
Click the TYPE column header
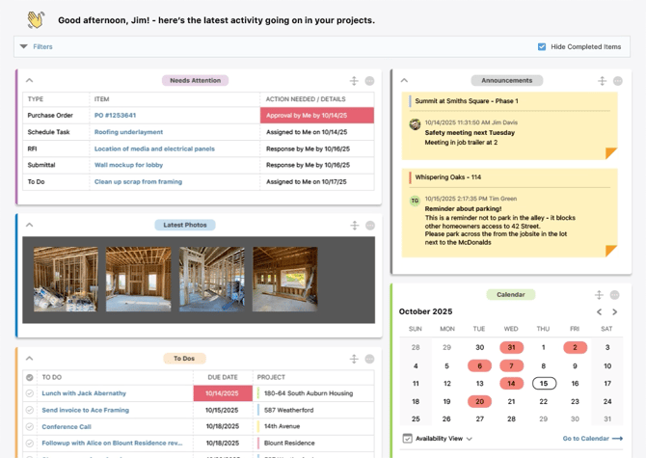pos(36,99)
